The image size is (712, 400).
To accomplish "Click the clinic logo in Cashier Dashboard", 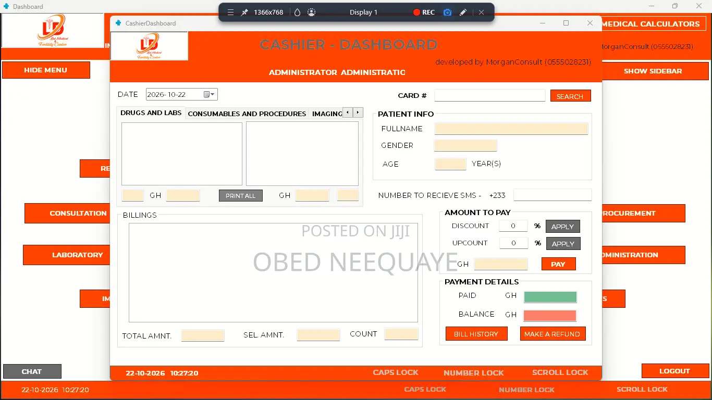I will [149, 46].
